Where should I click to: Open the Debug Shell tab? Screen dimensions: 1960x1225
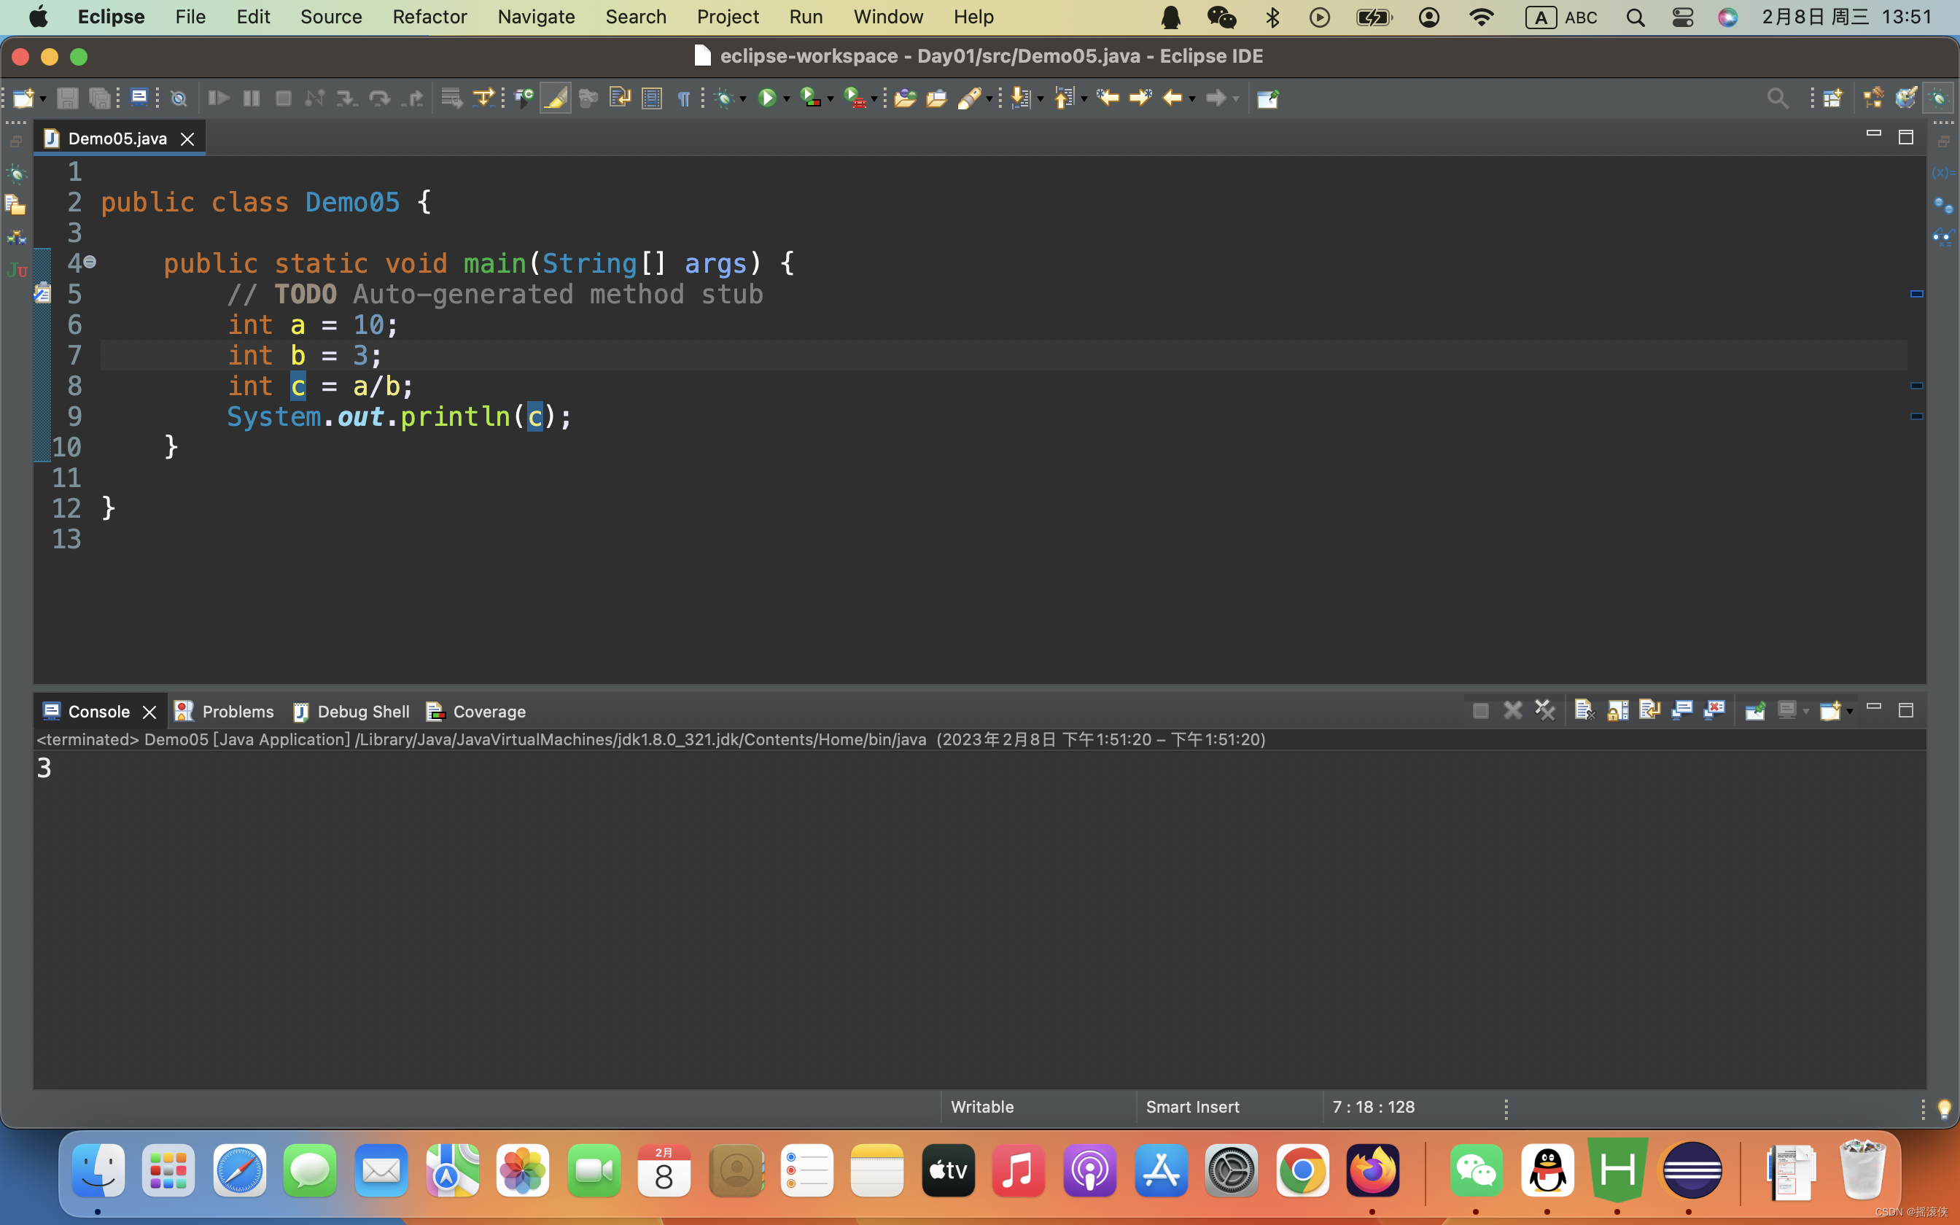click(351, 710)
